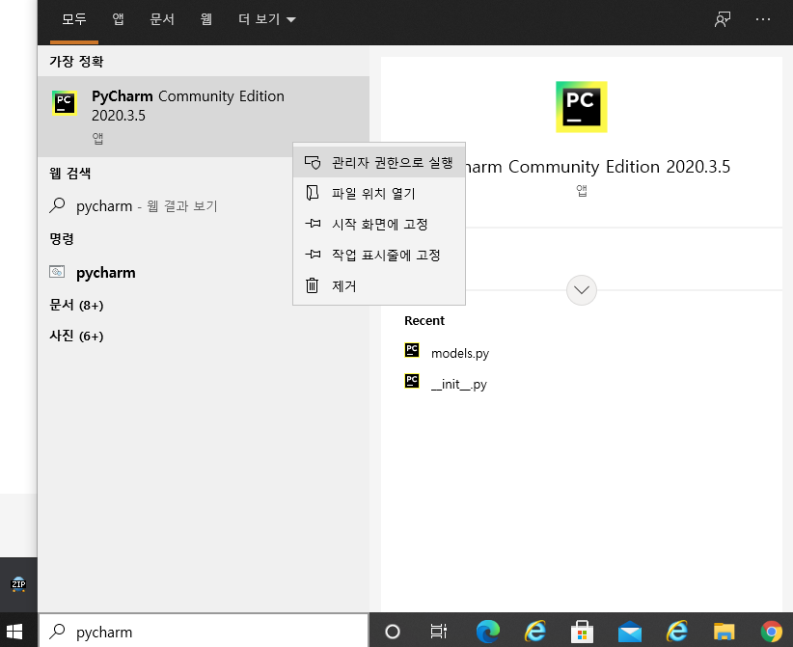Click the feedback person icon in the search header
The height and width of the screenshot is (647, 793).
[723, 19]
